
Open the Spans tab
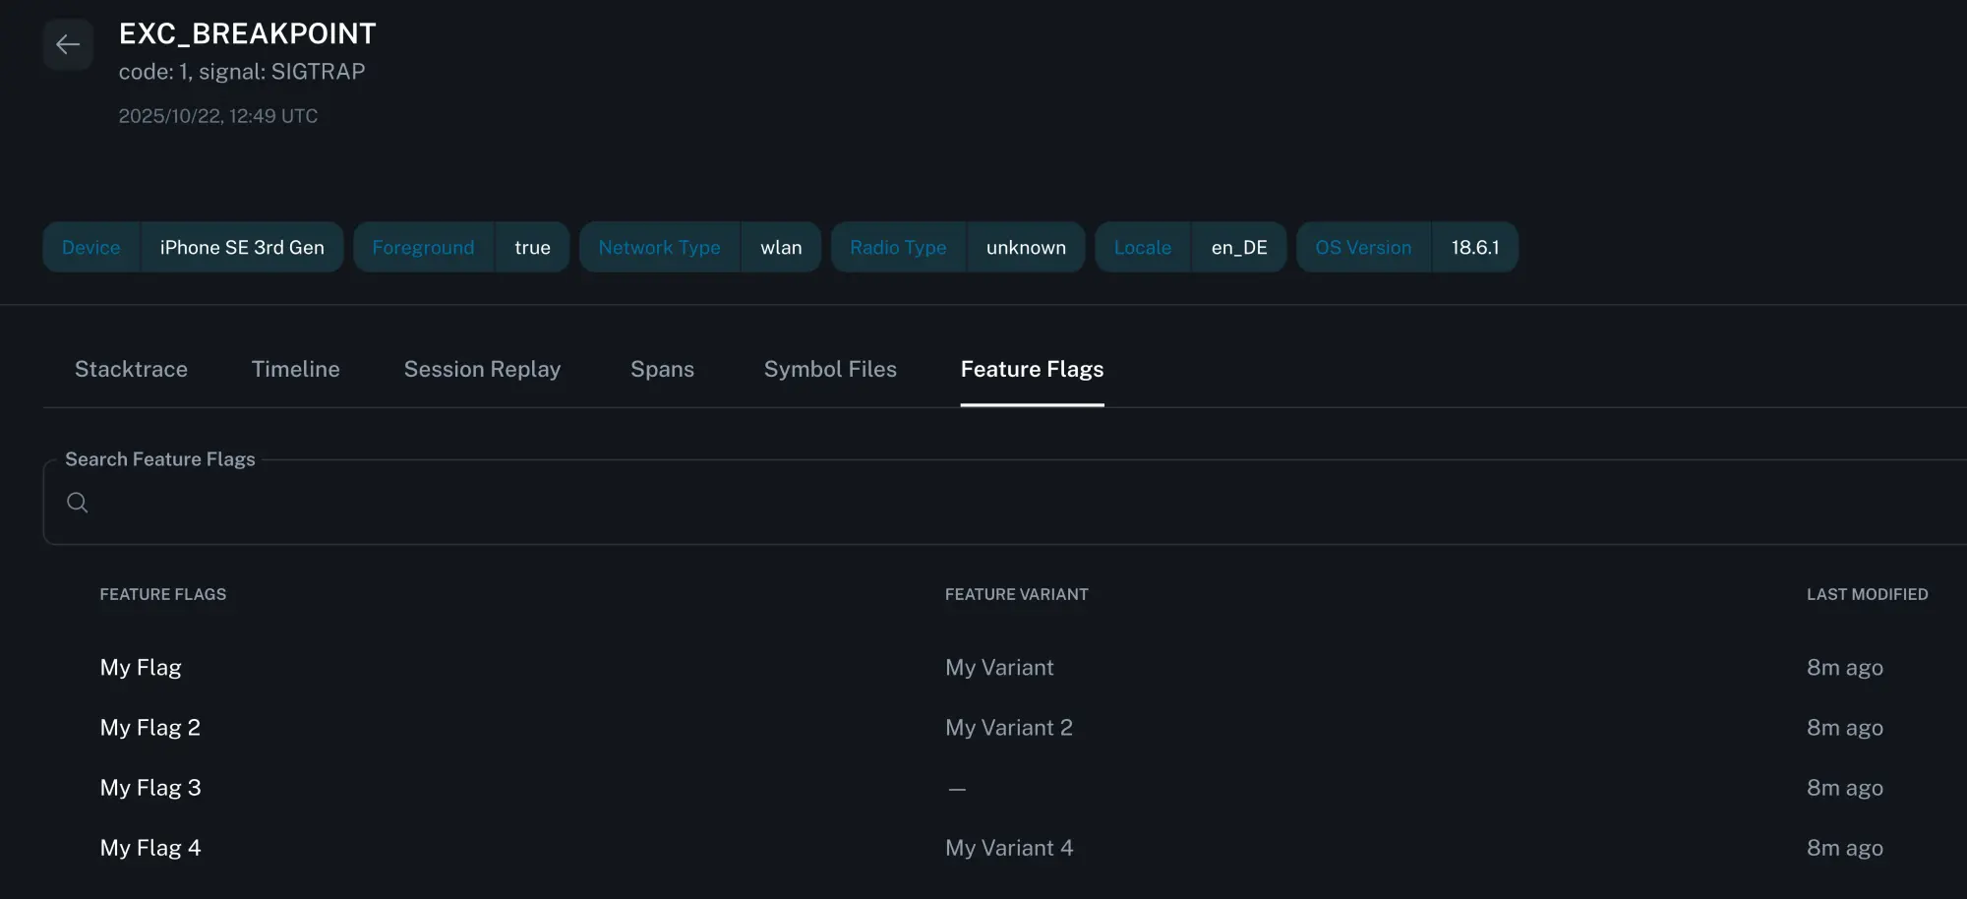click(661, 369)
